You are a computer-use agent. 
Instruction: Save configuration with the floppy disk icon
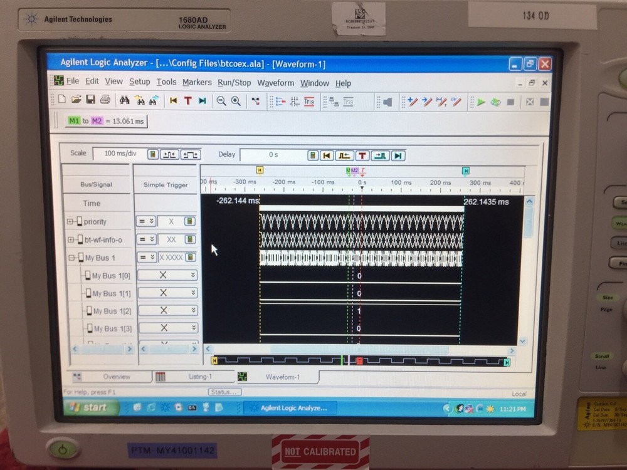click(x=90, y=99)
